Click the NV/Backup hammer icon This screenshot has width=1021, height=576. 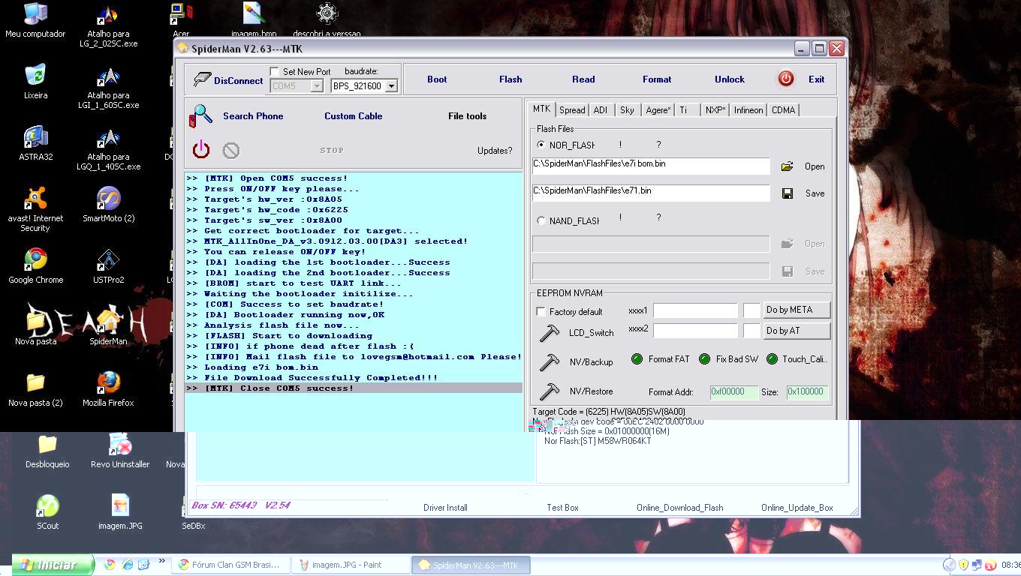[x=549, y=362]
